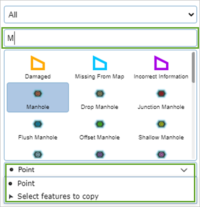Click the Missing From Map label
200x207 pixels.
pyautogui.click(x=100, y=76)
